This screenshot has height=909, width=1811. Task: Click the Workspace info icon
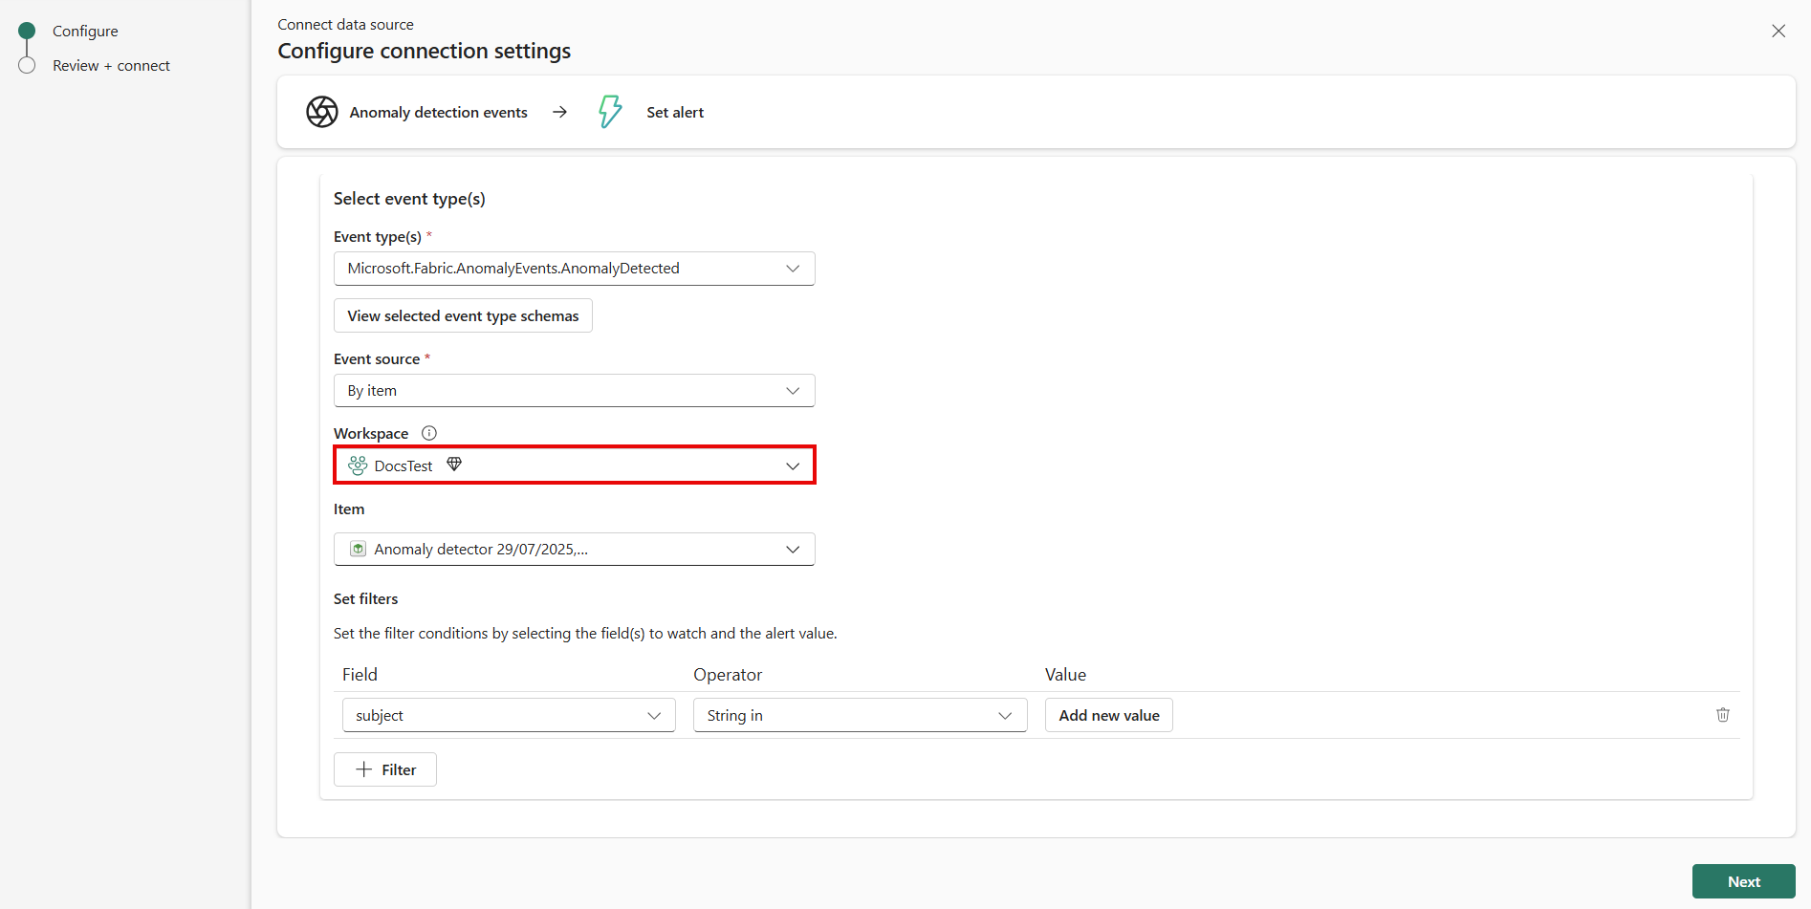(429, 433)
